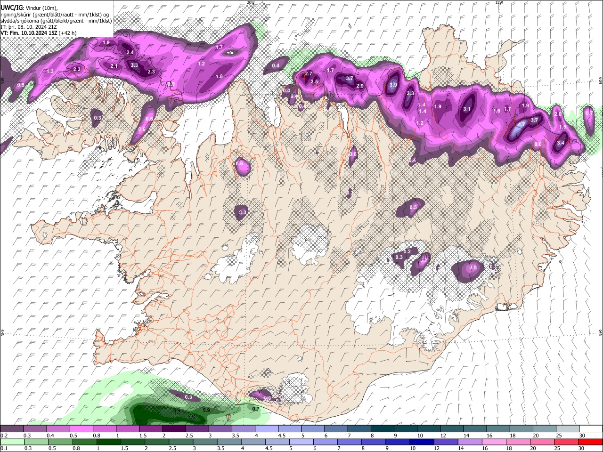Select the upper legend swatch starting at 8
This screenshot has height=452, width=603.
pos(382,428)
